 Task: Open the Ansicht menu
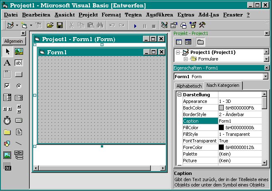coord(65,15)
